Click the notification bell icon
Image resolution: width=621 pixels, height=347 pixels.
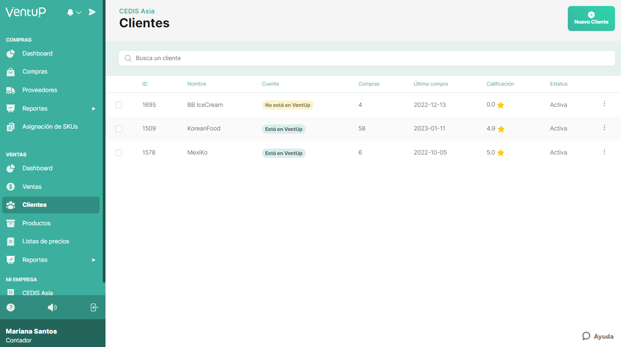click(70, 12)
